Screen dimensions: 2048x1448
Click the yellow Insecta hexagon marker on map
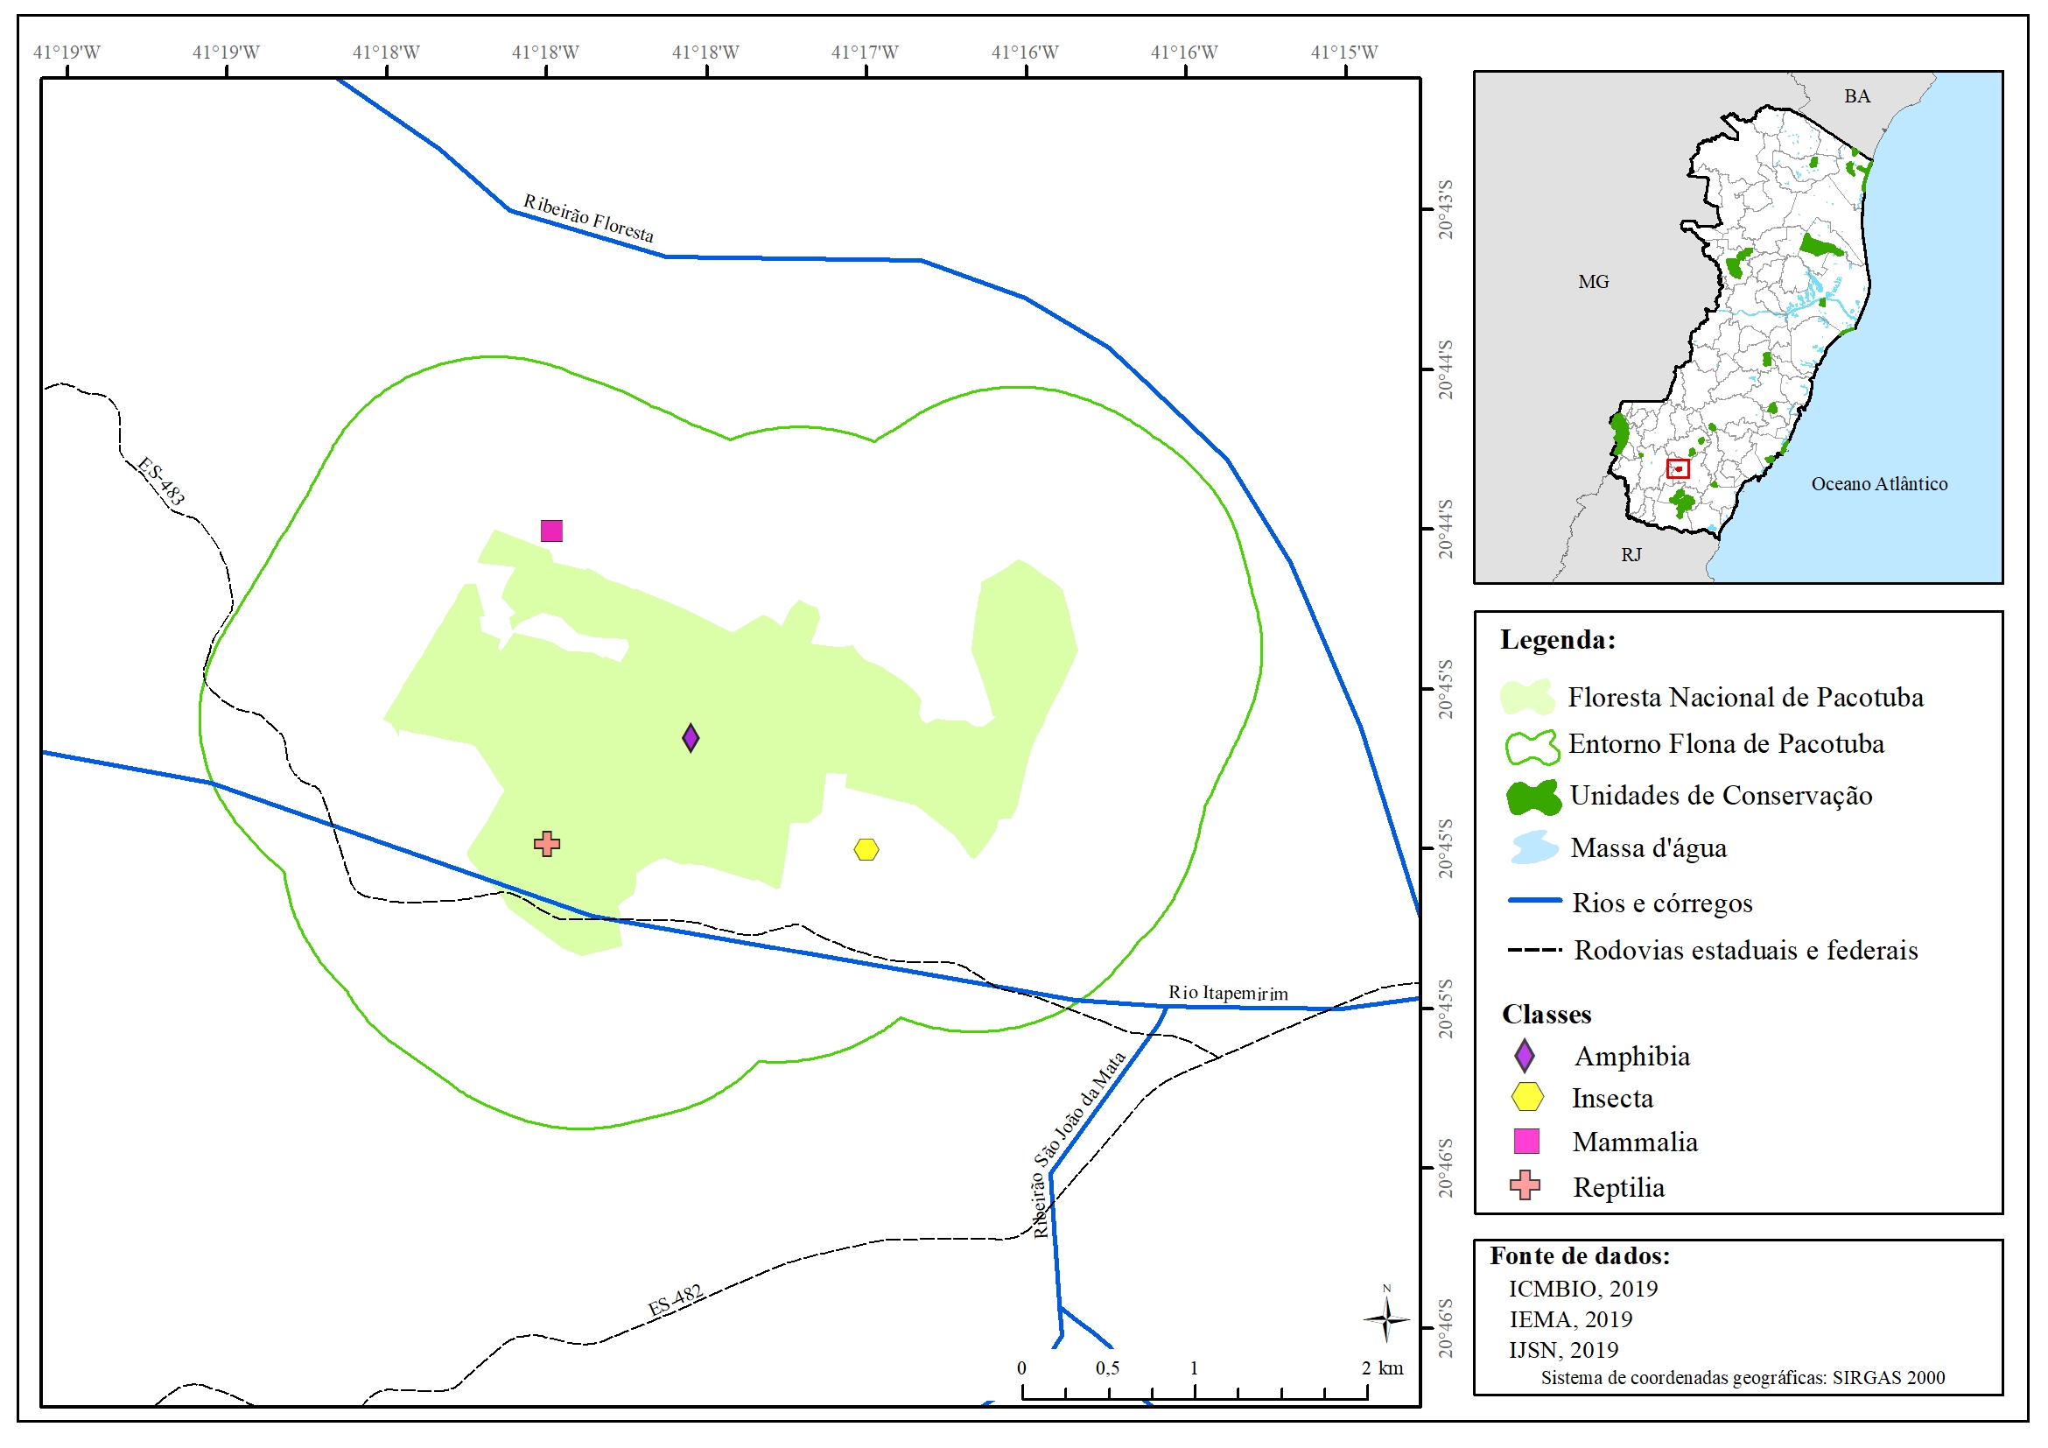coord(866,849)
